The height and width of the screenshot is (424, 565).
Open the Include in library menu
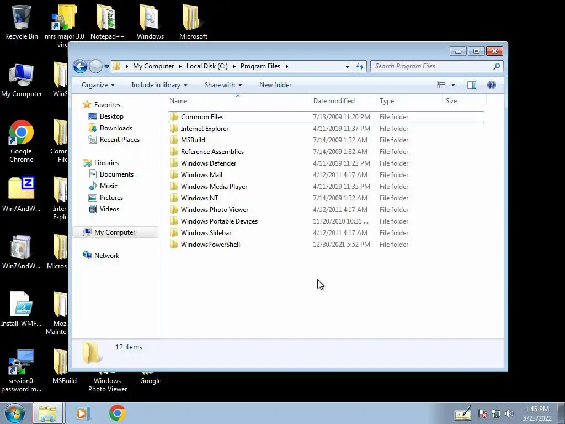(159, 85)
